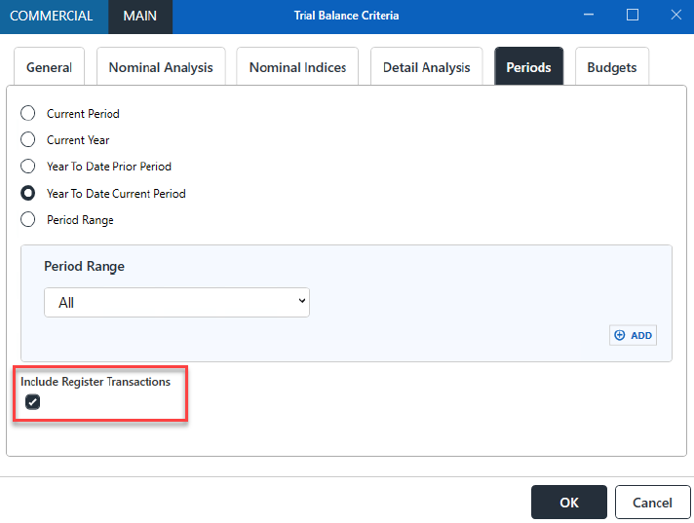Viewport: 694px width, 523px height.
Task: Select Year To Date Current Period
Action: (27, 193)
